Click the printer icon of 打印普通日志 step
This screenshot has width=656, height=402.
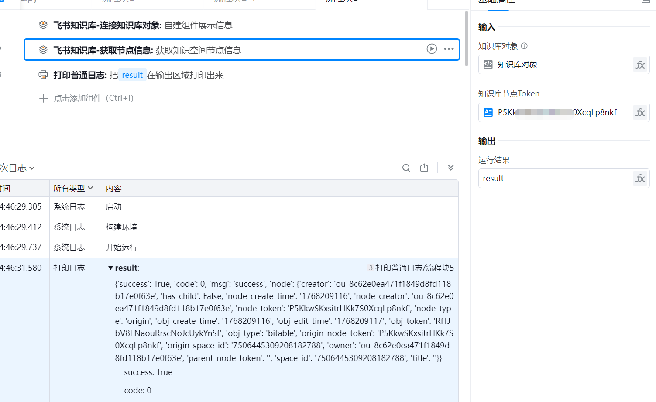[x=43, y=75]
